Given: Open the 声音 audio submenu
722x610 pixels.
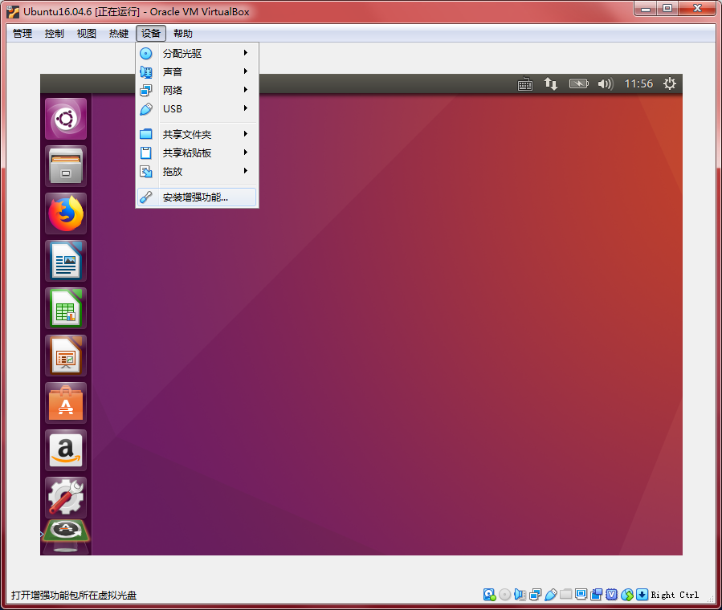Looking at the screenshot, I should (x=197, y=71).
